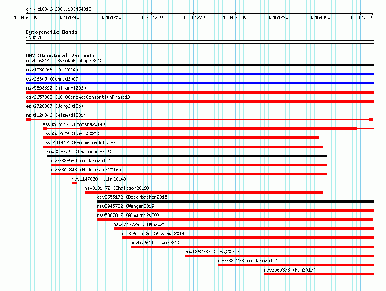Viewport: 386px width, 291px height.
Task: Click the red bar under dgv2963n106
Action: (x=248, y=238)
